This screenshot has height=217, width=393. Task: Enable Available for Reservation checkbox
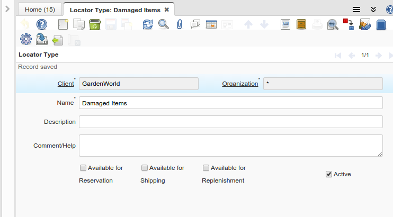pyautogui.click(x=83, y=168)
